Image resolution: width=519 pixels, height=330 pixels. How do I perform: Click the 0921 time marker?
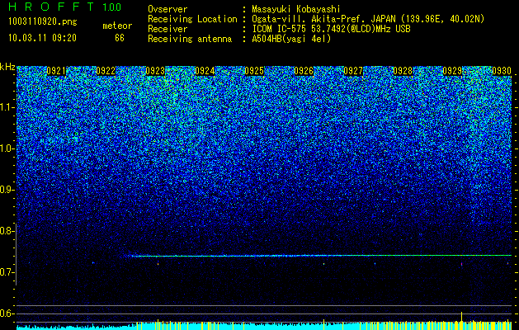56,71
